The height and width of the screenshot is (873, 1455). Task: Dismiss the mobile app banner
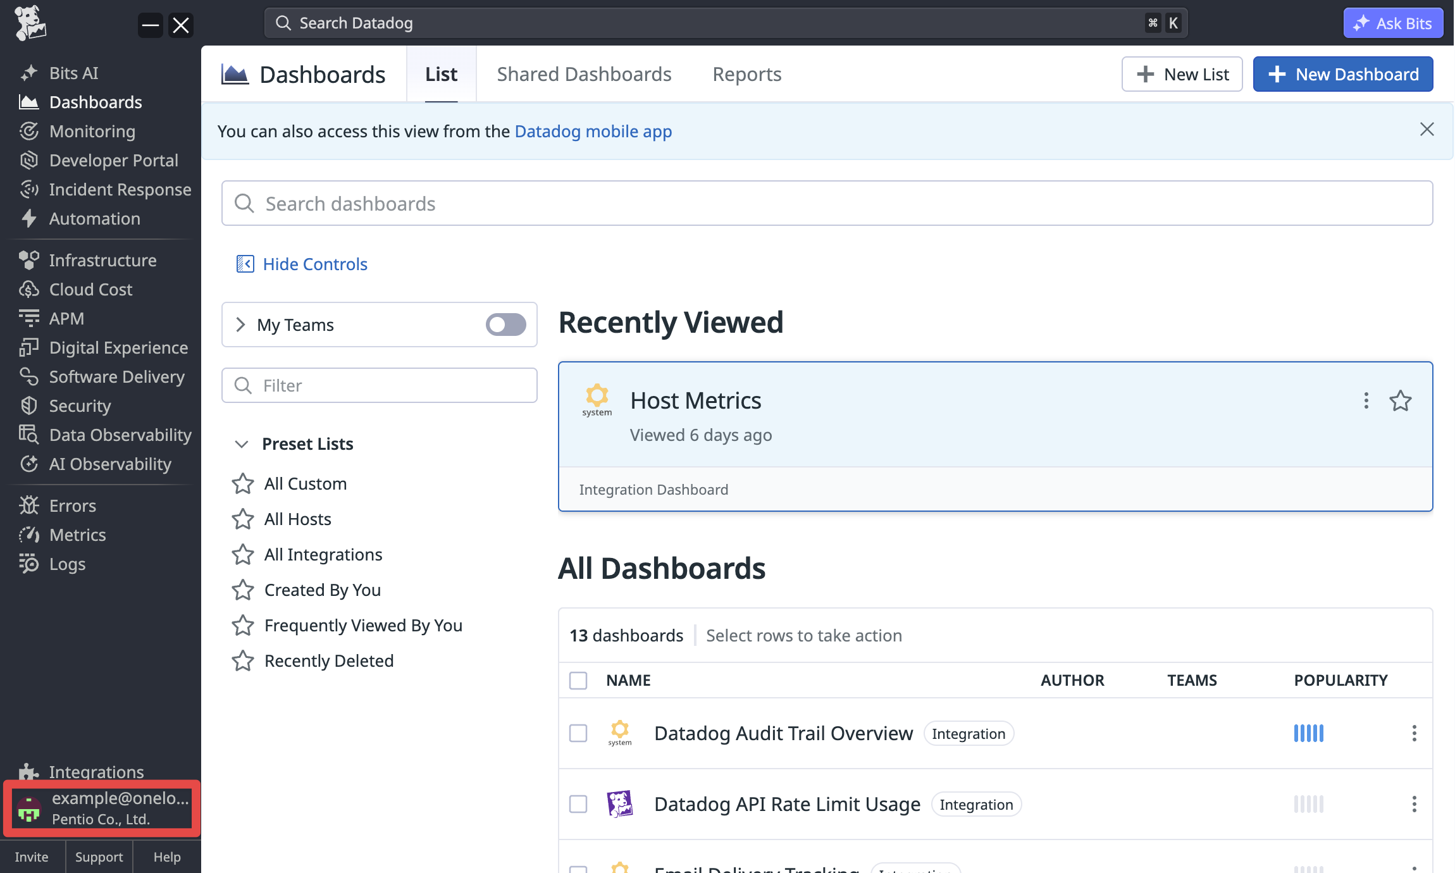1427,130
